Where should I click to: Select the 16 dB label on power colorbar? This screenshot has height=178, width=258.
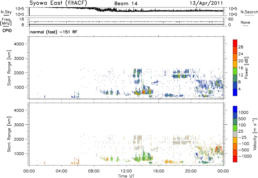(241, 68)
